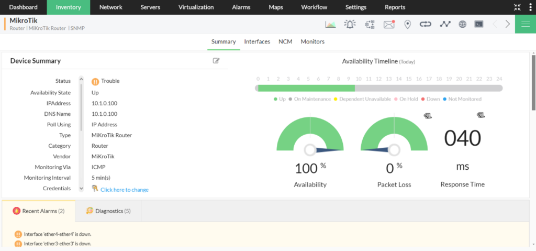The width and height of the screenshot is (536, 251).
Task: Open the terminal console icon
Action: tap(478, 24)
